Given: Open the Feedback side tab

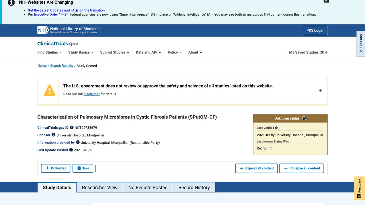Looking at the screenshot, I should click(359, 188).
